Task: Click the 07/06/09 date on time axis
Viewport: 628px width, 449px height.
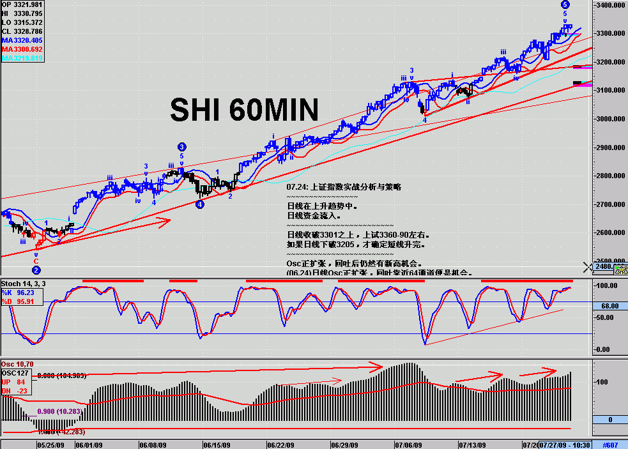Action: pos(408,445)
